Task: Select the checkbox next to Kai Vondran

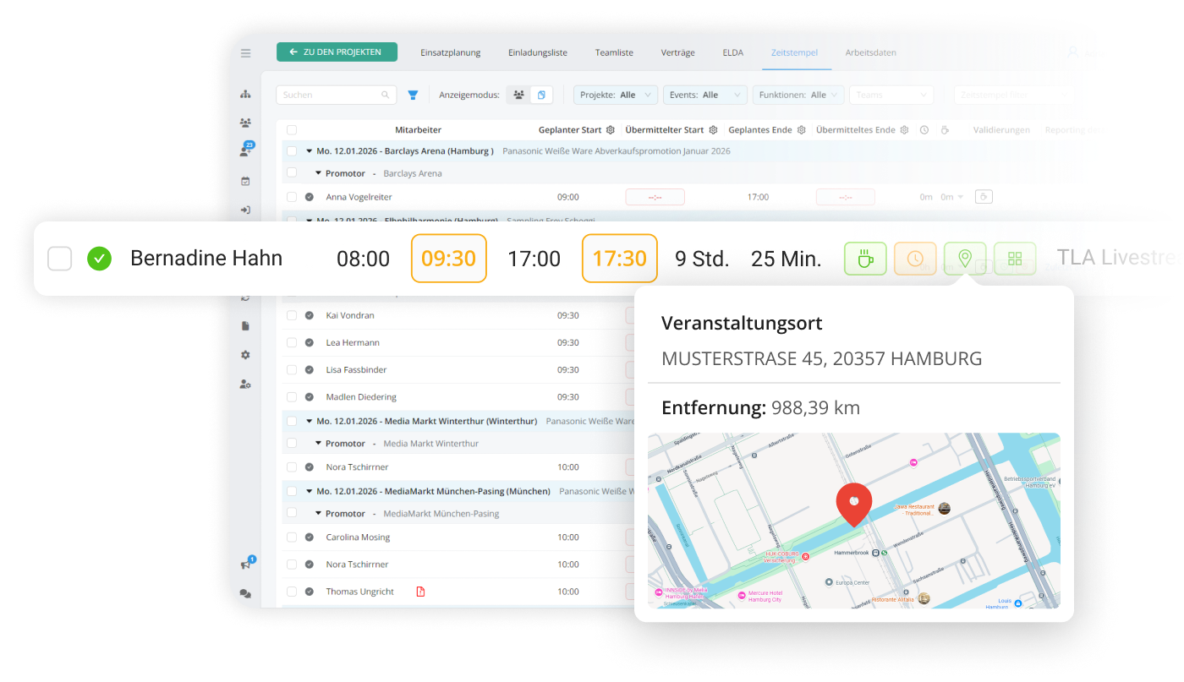Action: tap(292, 315)
